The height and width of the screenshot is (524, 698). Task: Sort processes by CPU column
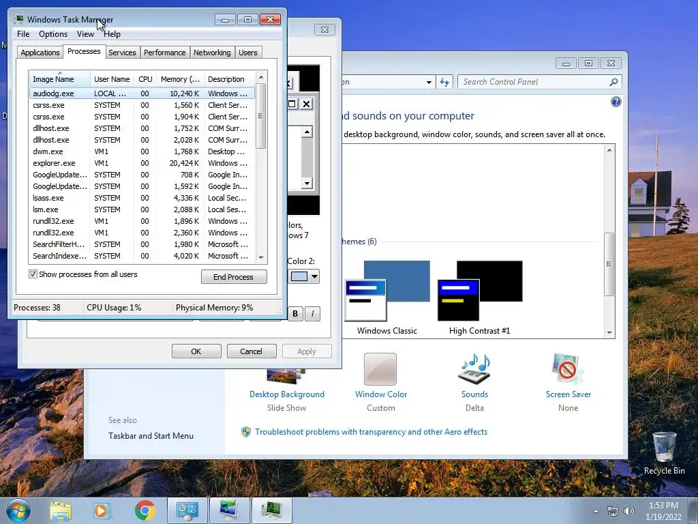click(x=145, y=79)
